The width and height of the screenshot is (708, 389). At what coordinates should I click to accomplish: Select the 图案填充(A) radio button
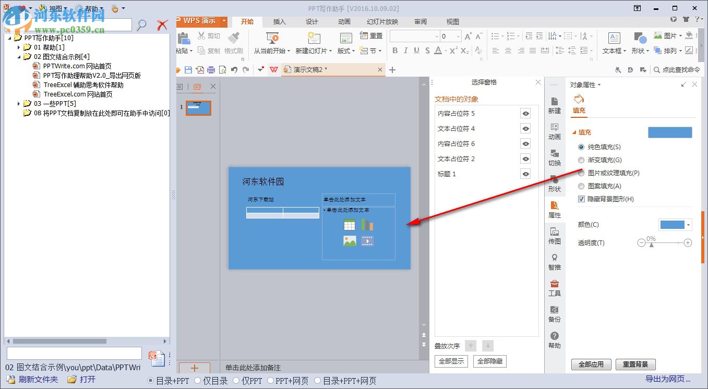[x=581, y=186]
